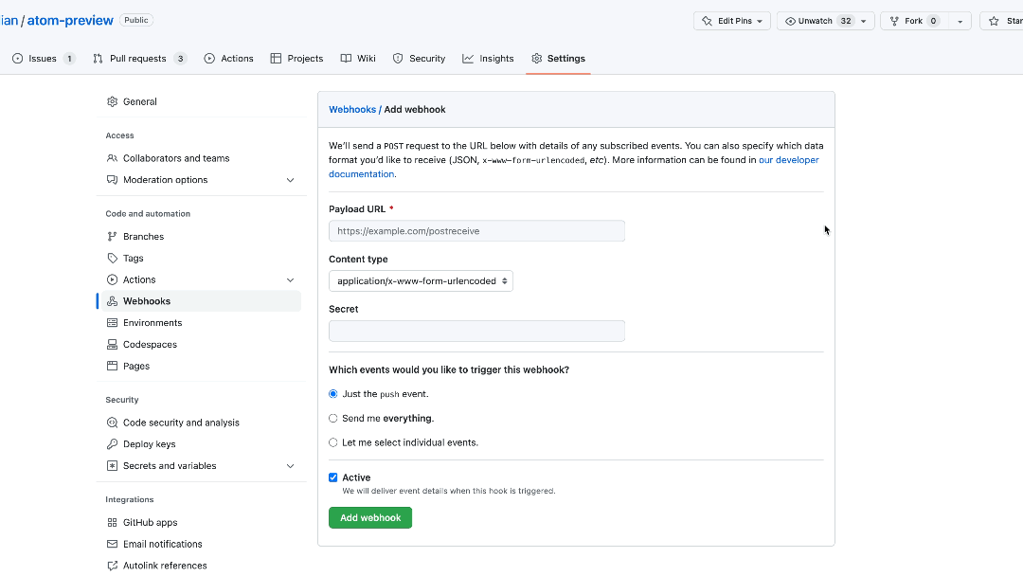Screen dimensions: 1023x576
Task: Click the Autolink references icon
Action: pyautogui.click(x=112, y=566)
